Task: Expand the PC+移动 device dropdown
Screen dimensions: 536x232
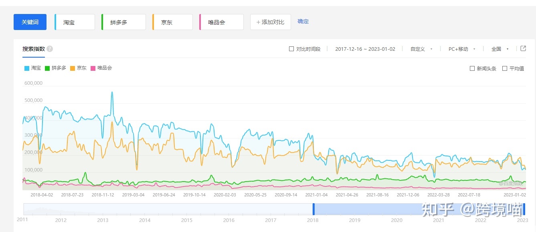Action: (462, 49)
